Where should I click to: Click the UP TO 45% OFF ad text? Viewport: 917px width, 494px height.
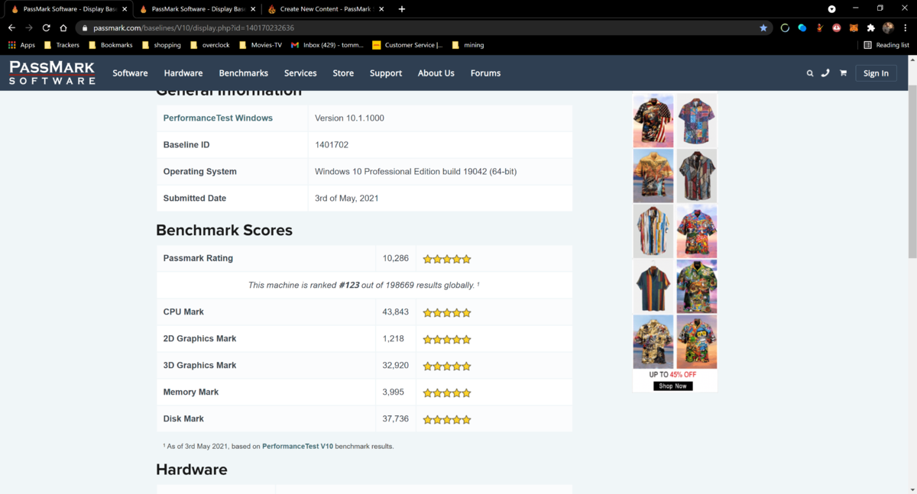672,375
